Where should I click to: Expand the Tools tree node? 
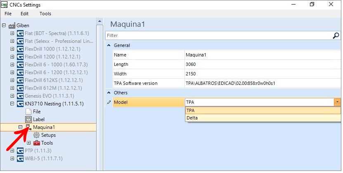click(x=28, y=143)
